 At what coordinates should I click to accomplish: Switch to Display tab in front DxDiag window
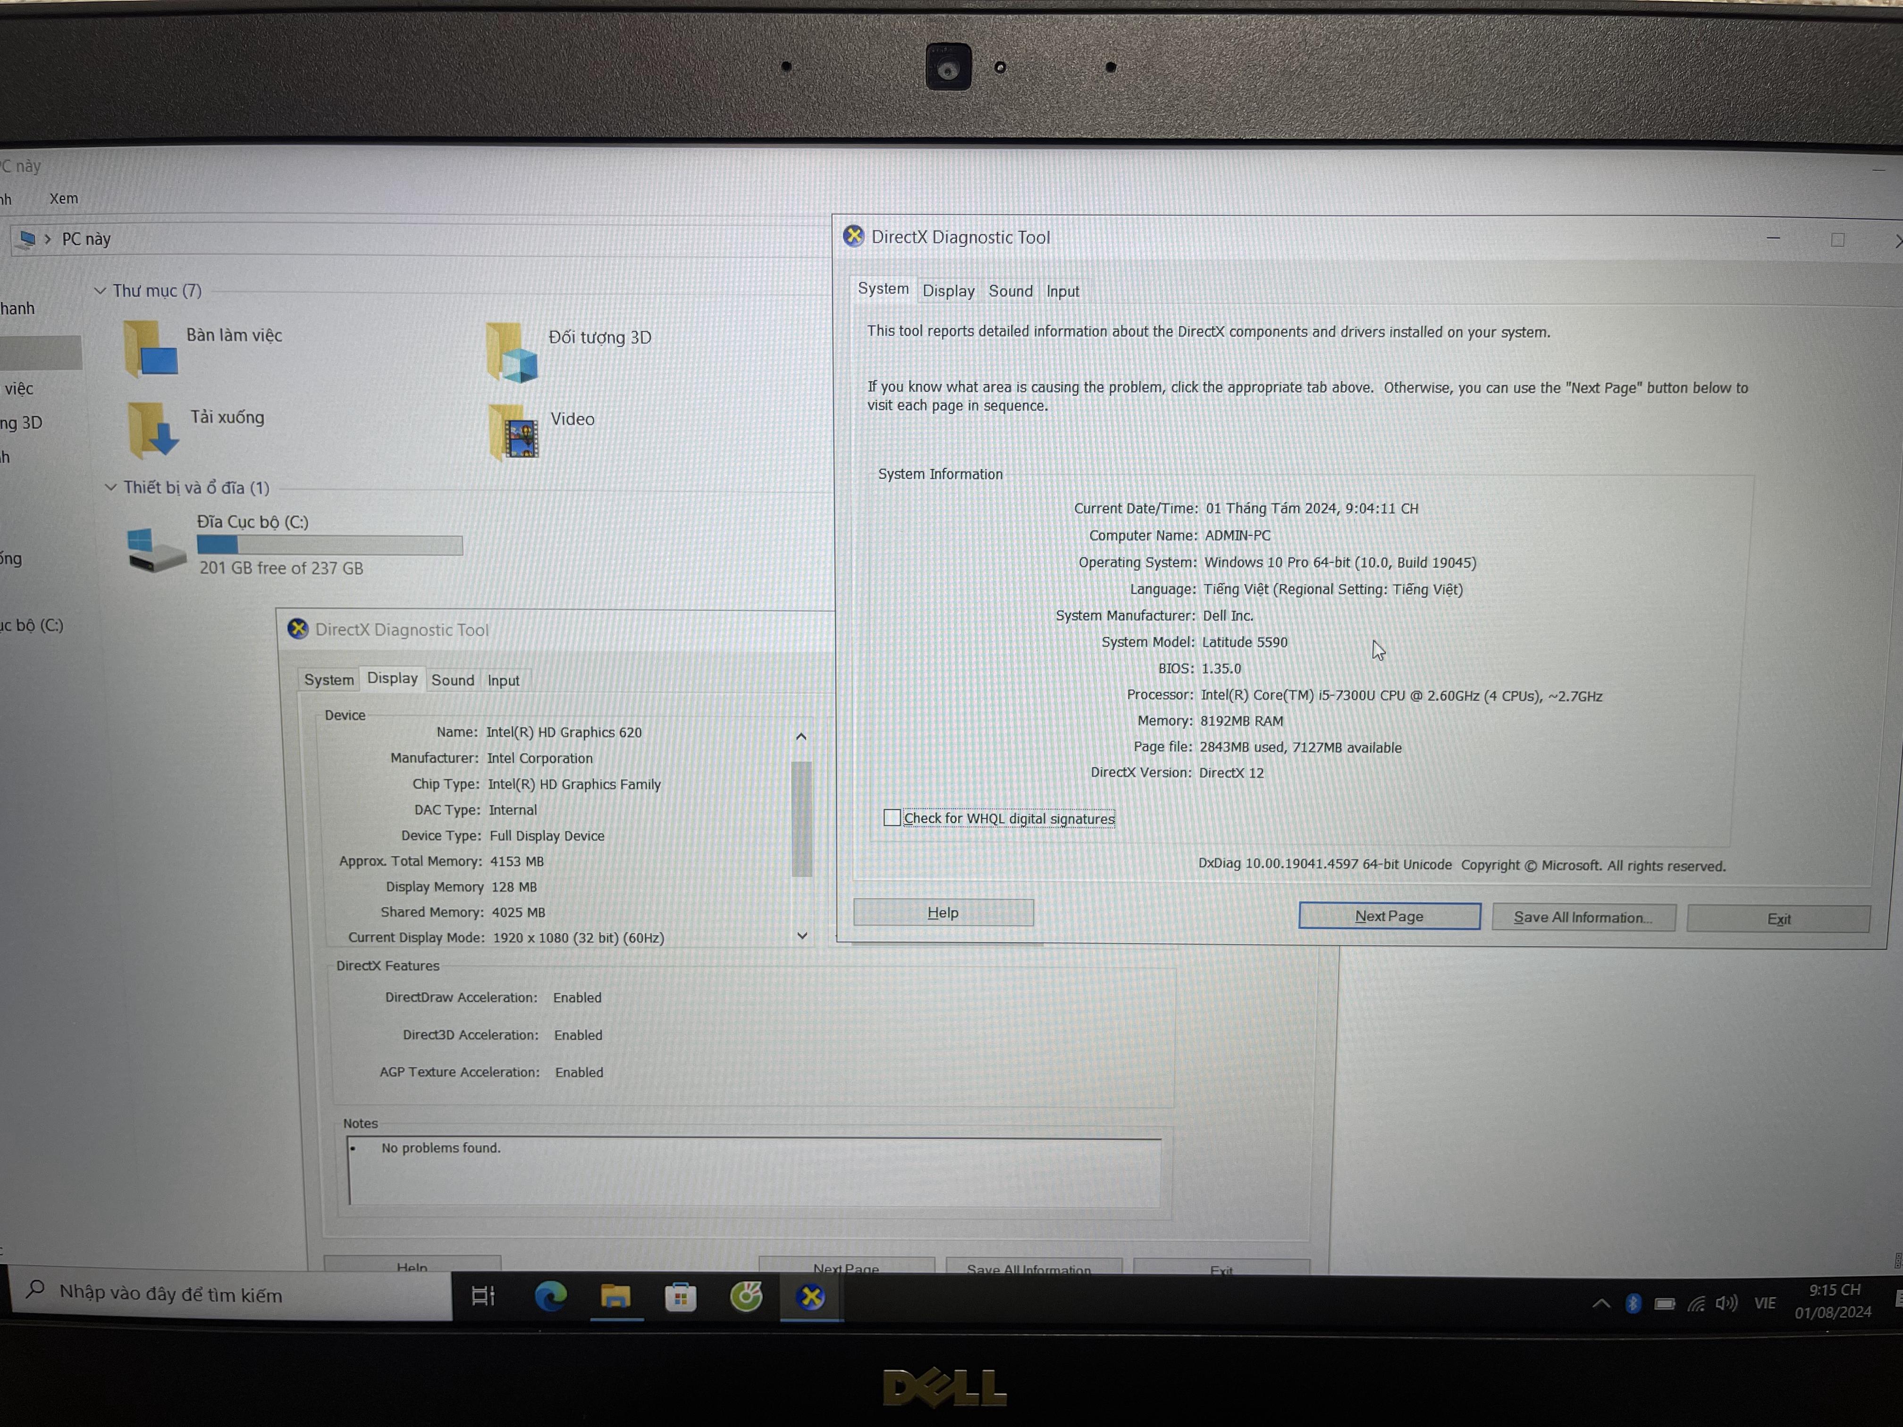pos(948,291)
